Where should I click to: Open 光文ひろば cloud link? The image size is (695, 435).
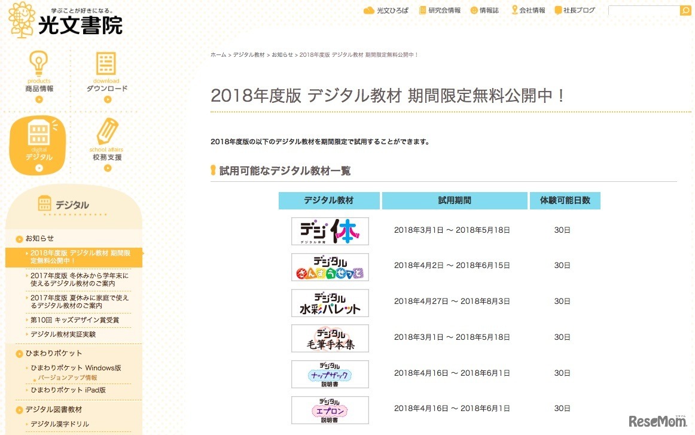click(x=386, y=10)
